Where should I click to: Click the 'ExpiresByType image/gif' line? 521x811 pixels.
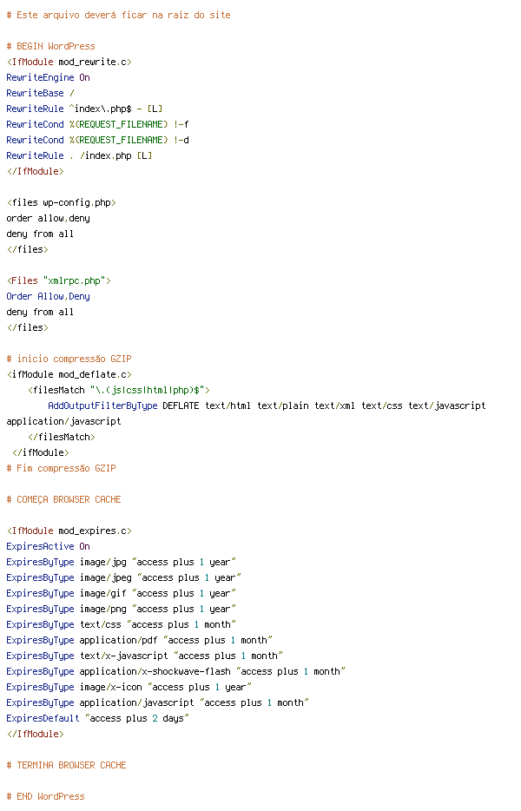[121, 593]
